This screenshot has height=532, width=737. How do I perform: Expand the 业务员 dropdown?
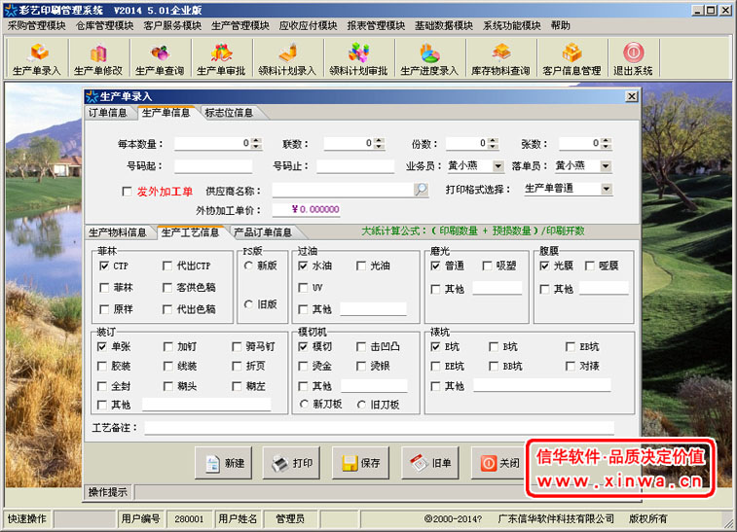pos(498,166)
